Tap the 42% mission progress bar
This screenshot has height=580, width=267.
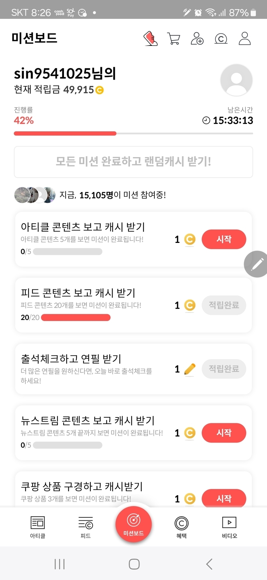click(133, 133)
